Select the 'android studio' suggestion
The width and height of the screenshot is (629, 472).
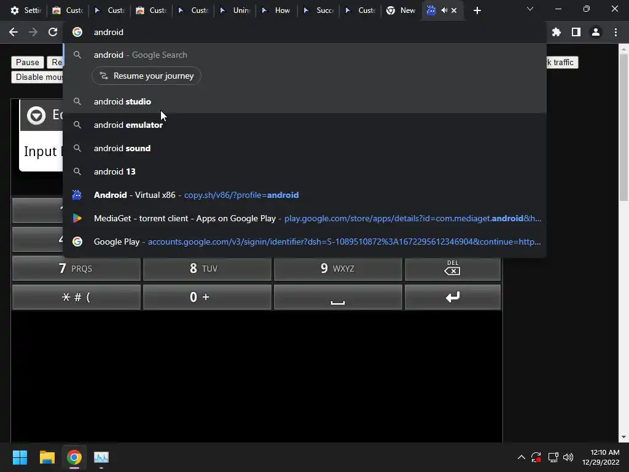pyautogui.click(x=305, y=101)
